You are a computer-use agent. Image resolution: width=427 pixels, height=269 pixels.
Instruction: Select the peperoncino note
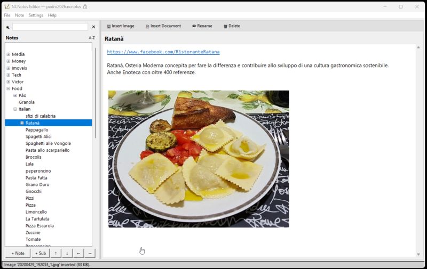tap(38, 171)
